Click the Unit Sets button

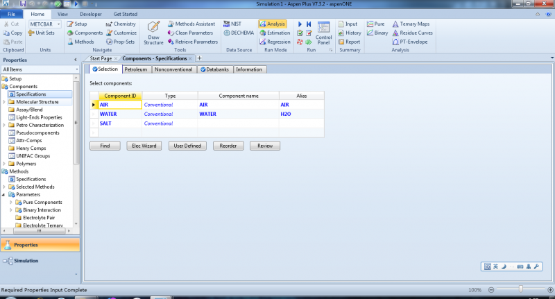[x=42, y=33]
